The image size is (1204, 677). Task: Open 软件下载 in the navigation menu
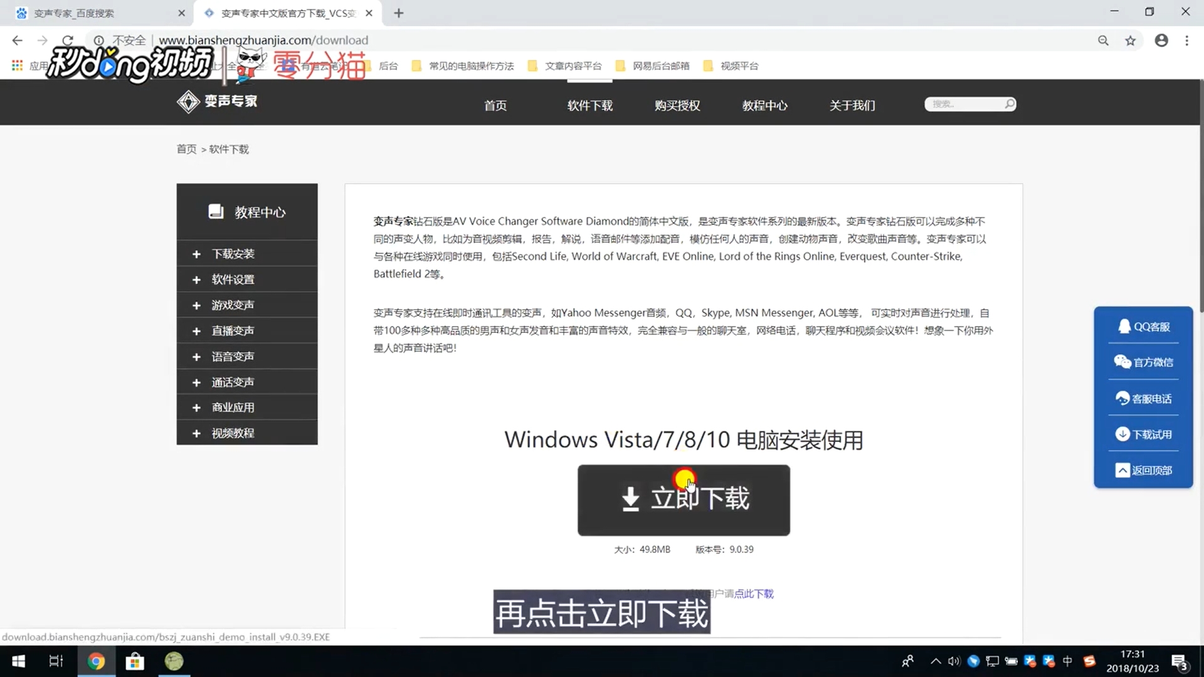pyautogui.click(x=590, y=105)
